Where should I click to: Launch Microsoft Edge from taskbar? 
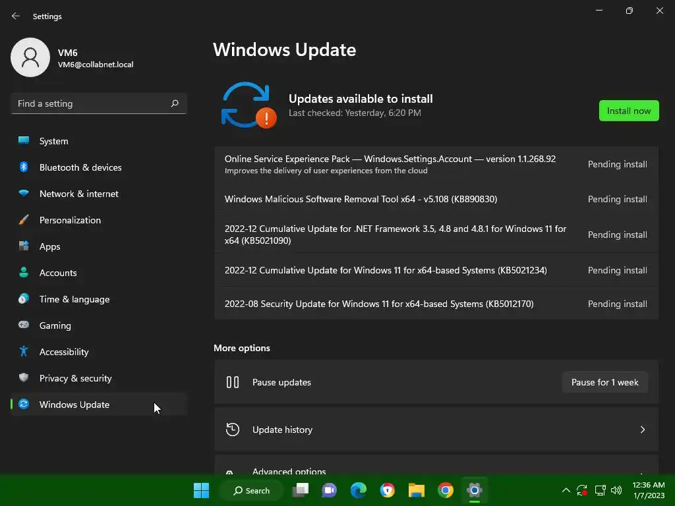click(x=358, y=490)
